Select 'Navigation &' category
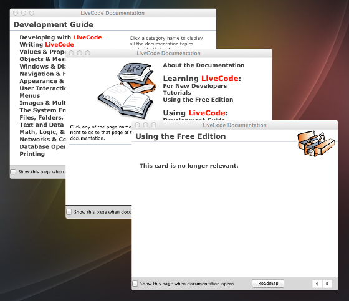Image resolution: width=349 pixels, height=301 pixels. [x=42, y=74]
